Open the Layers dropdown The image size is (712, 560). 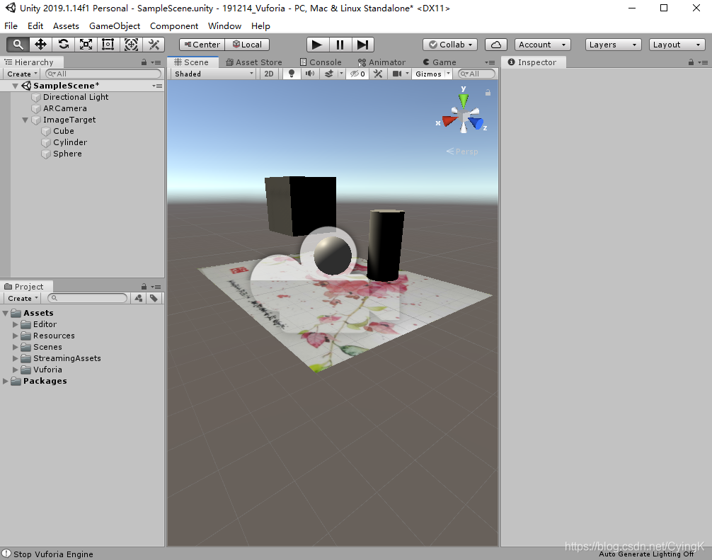click(613, 45)
